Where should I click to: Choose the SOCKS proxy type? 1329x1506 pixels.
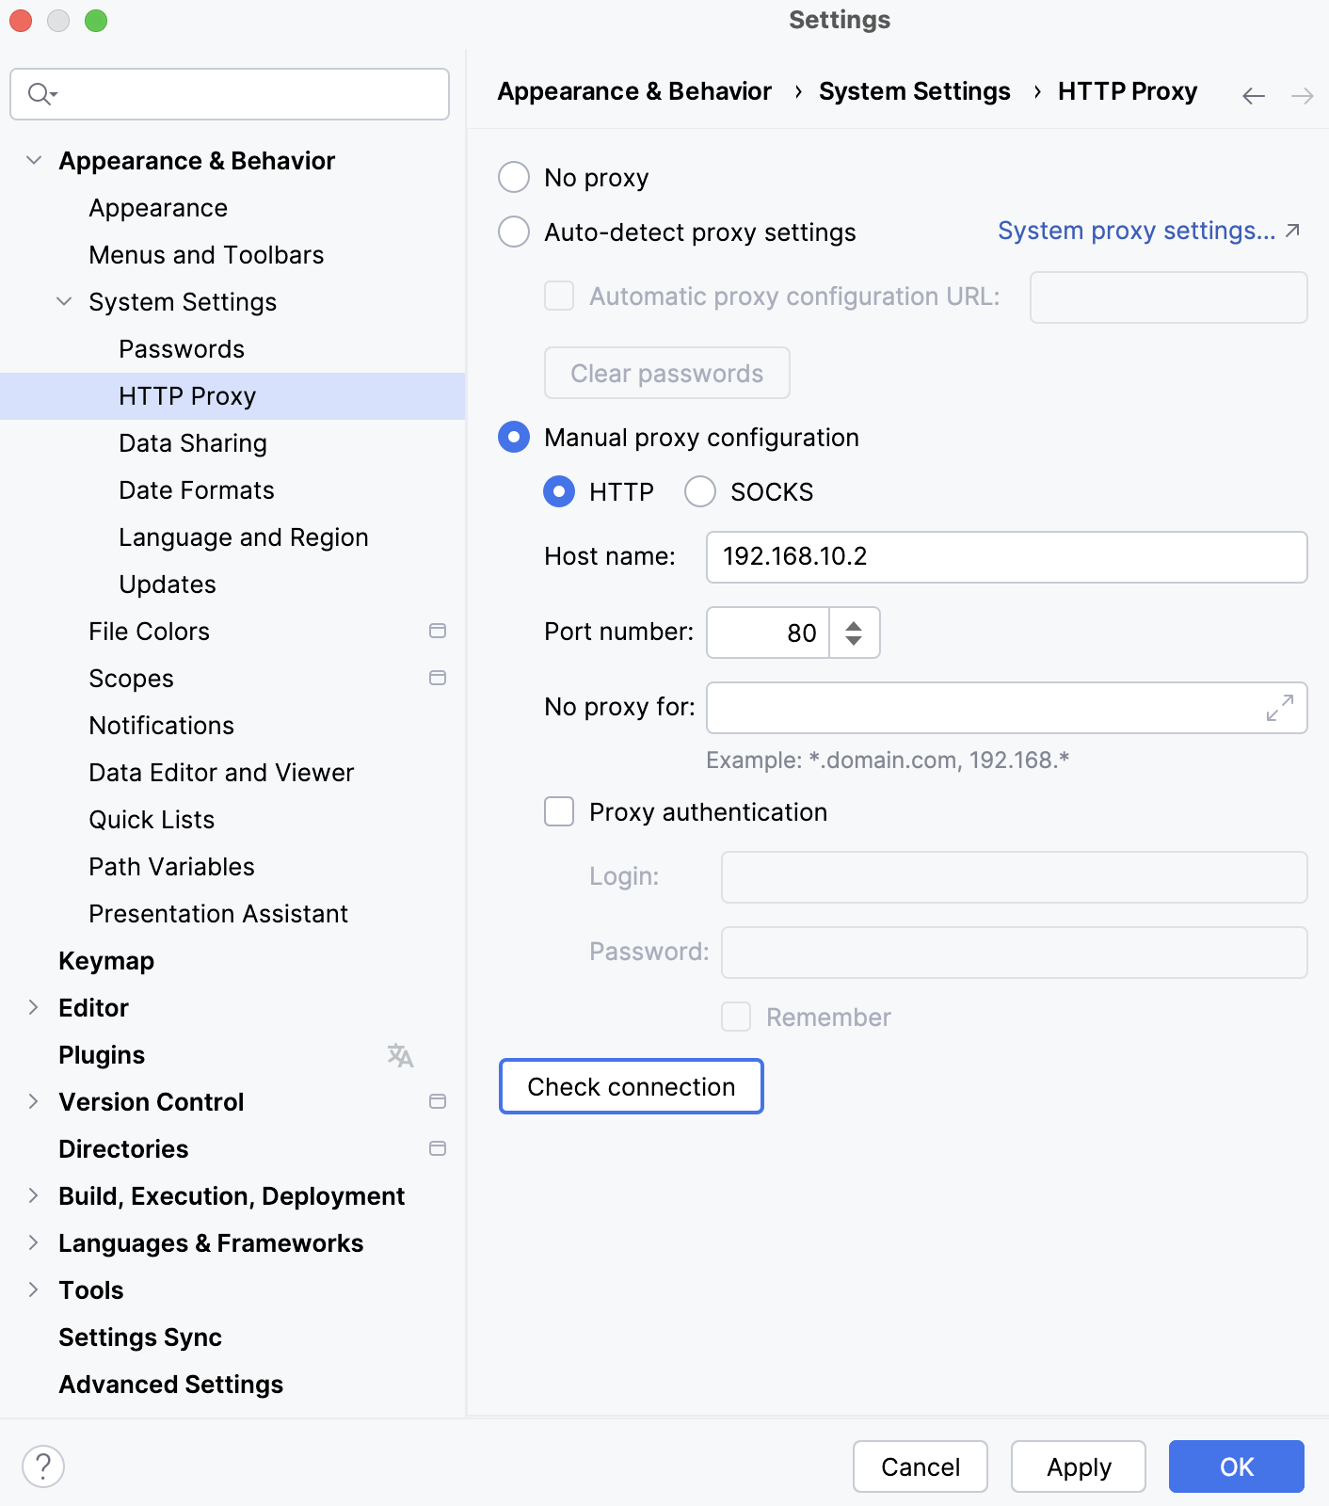(700, 491)
